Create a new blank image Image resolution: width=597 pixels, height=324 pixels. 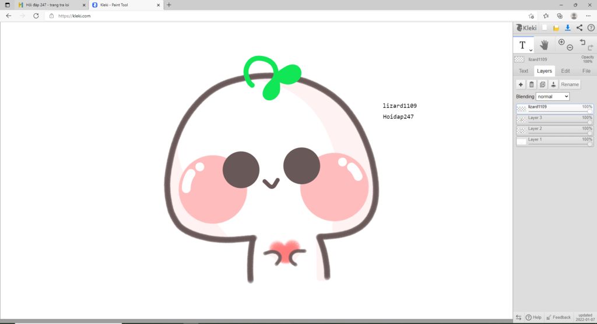tap(545, 27)
